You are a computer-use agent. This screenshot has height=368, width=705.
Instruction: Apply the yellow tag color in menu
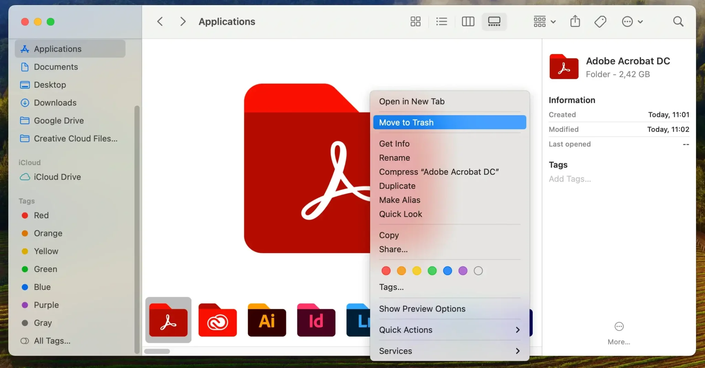click(417, 271)
